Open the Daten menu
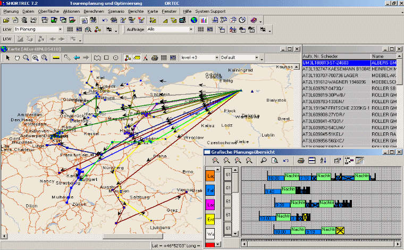 (x=28, y=11)
